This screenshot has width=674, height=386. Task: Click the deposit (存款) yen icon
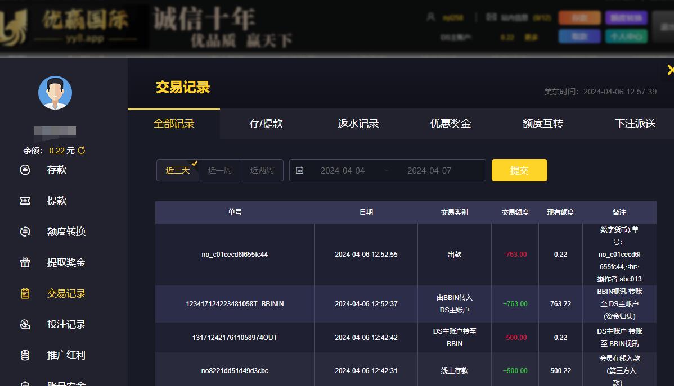click(x=25, y=170)
